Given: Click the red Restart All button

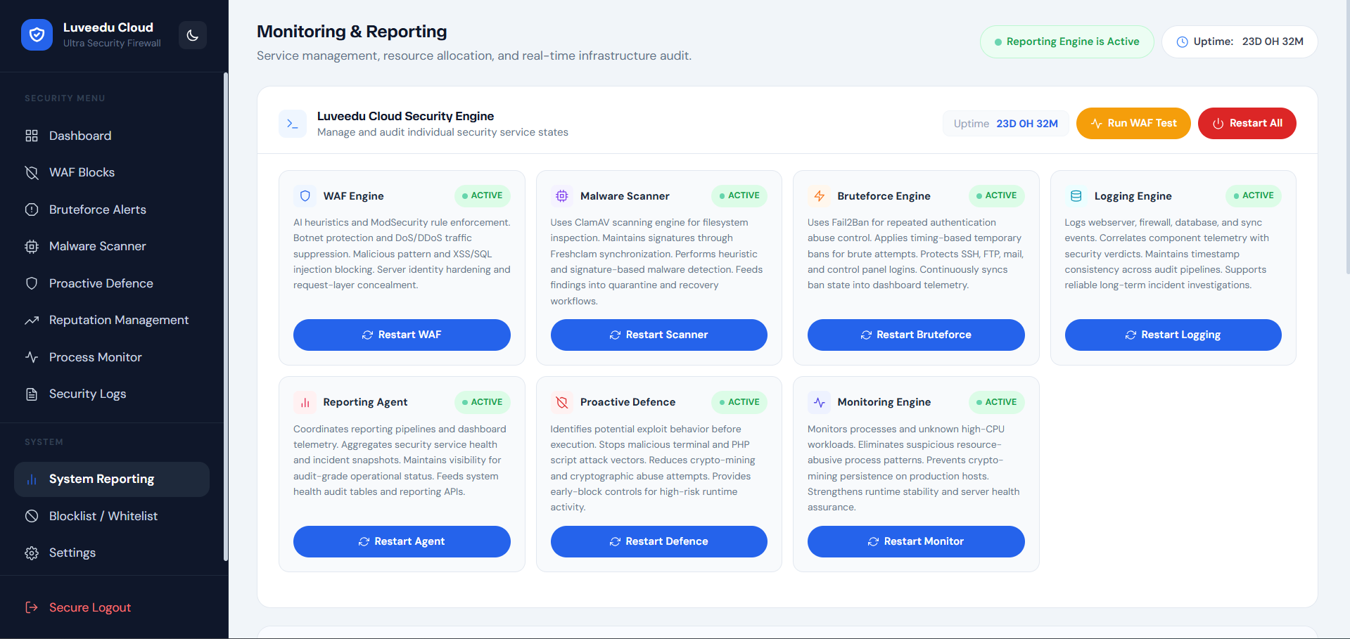Looking at the screenshot, I should pos(1247,123).
